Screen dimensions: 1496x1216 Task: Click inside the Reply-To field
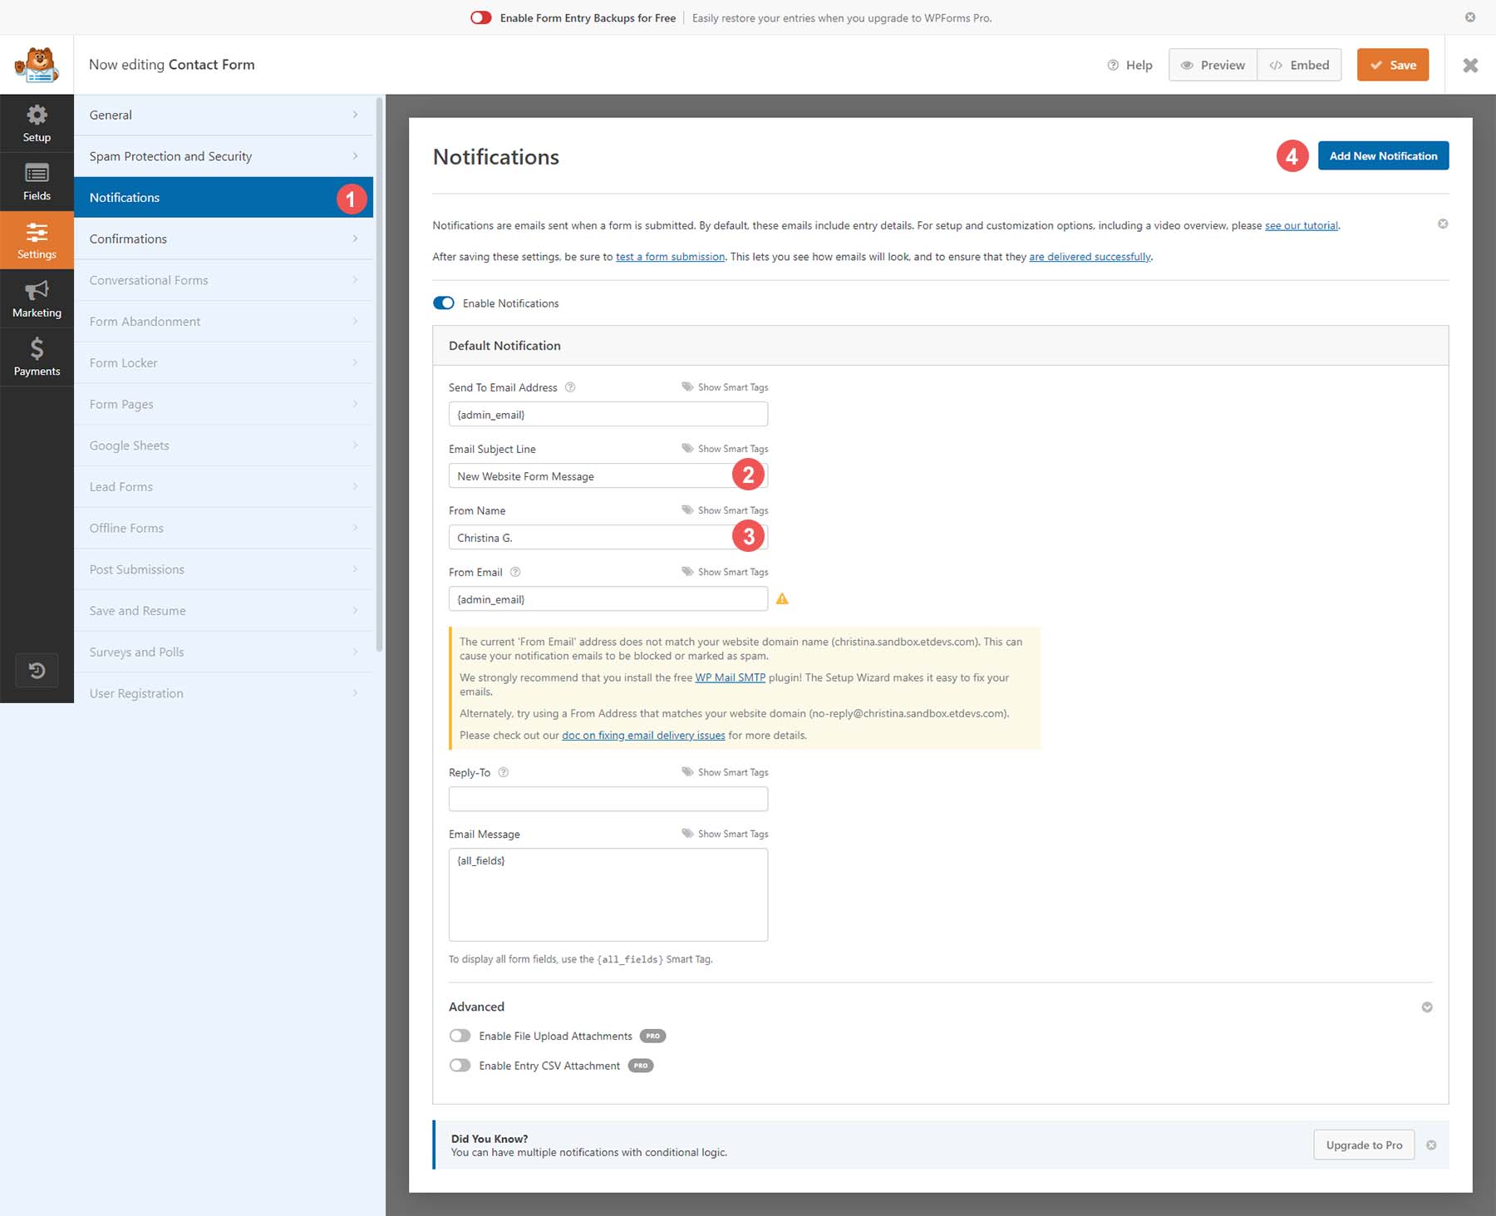click(x=608, y=798)
